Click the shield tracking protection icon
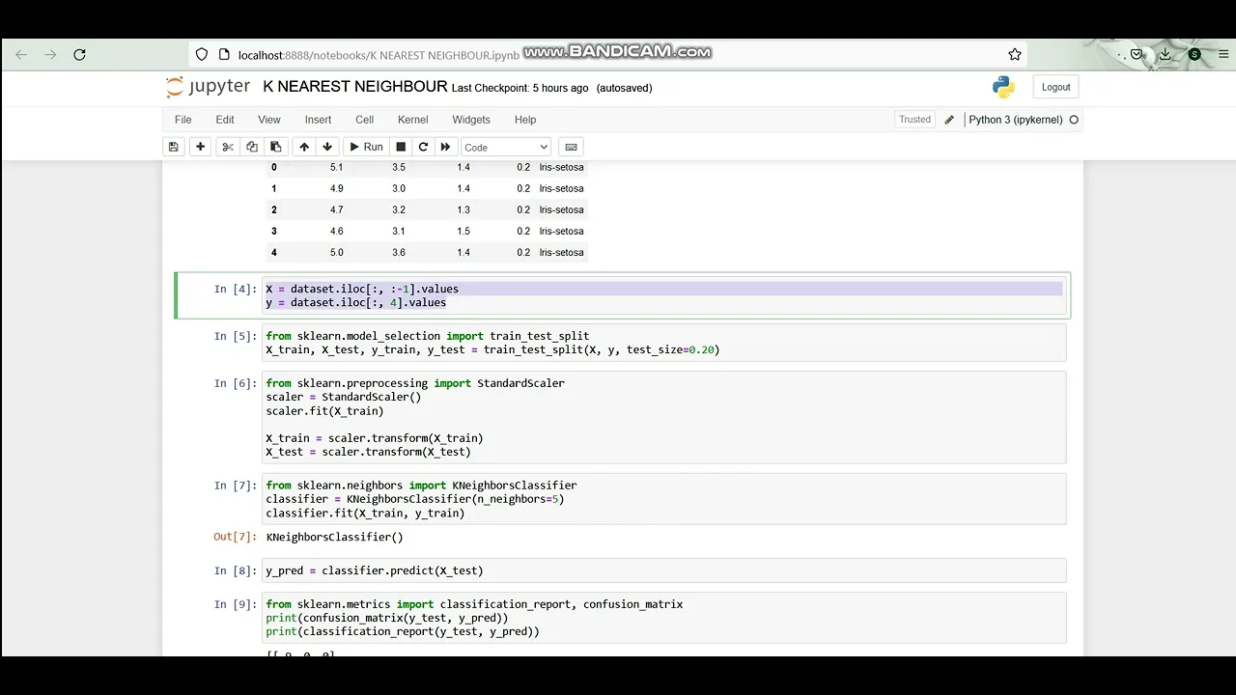This screenshot has height=695, width=1236. (x=201, y=55)
